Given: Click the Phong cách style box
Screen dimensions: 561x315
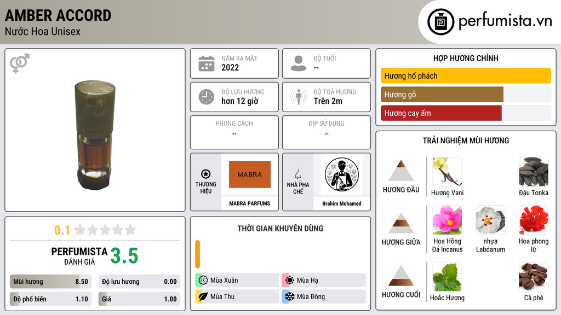Looking at the screenshot, I should coord(234,132).
